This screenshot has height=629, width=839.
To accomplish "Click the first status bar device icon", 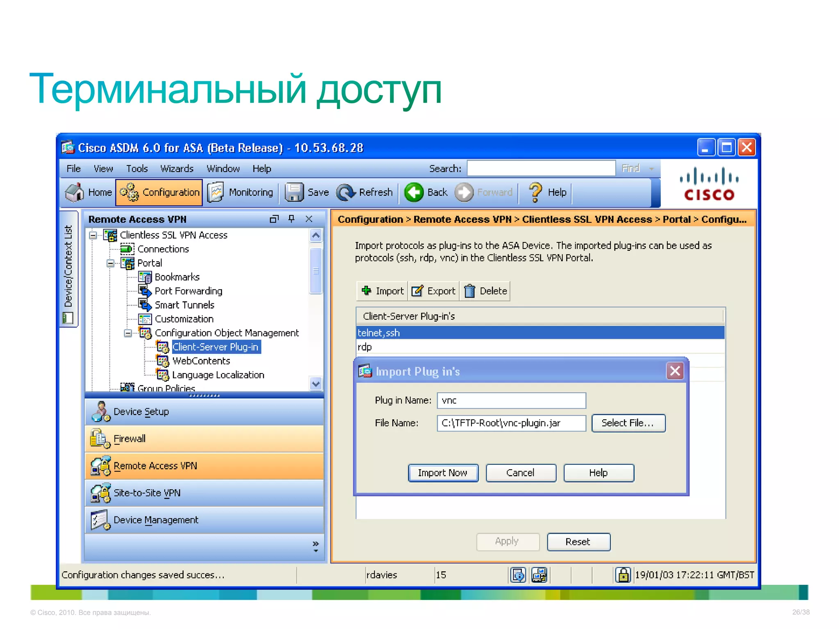I will tap(518, 575).
